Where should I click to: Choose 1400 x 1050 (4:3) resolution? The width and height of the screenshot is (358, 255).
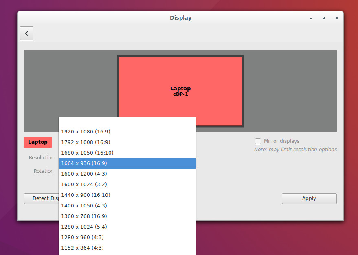[x=127, y=205]
